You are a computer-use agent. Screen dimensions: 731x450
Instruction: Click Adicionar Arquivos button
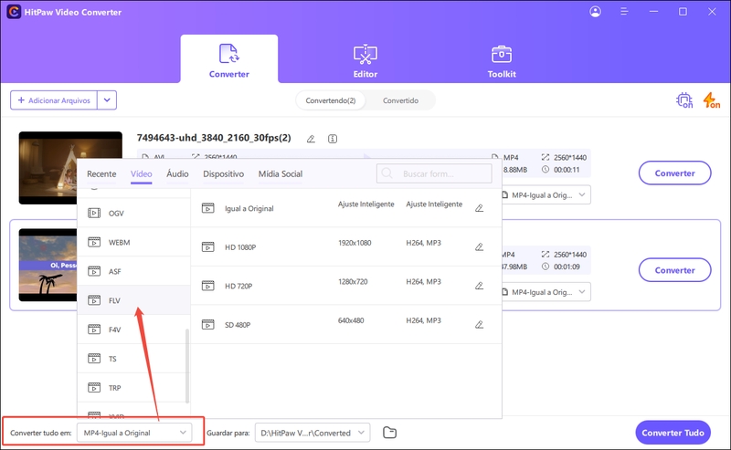54,100
